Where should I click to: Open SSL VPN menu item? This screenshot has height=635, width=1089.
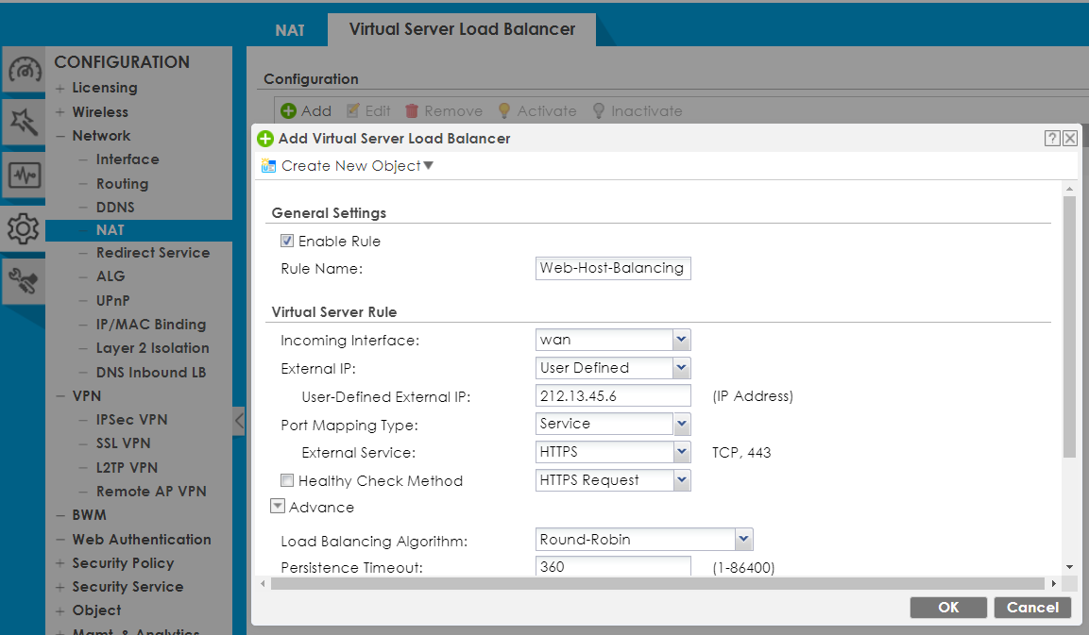123,443
